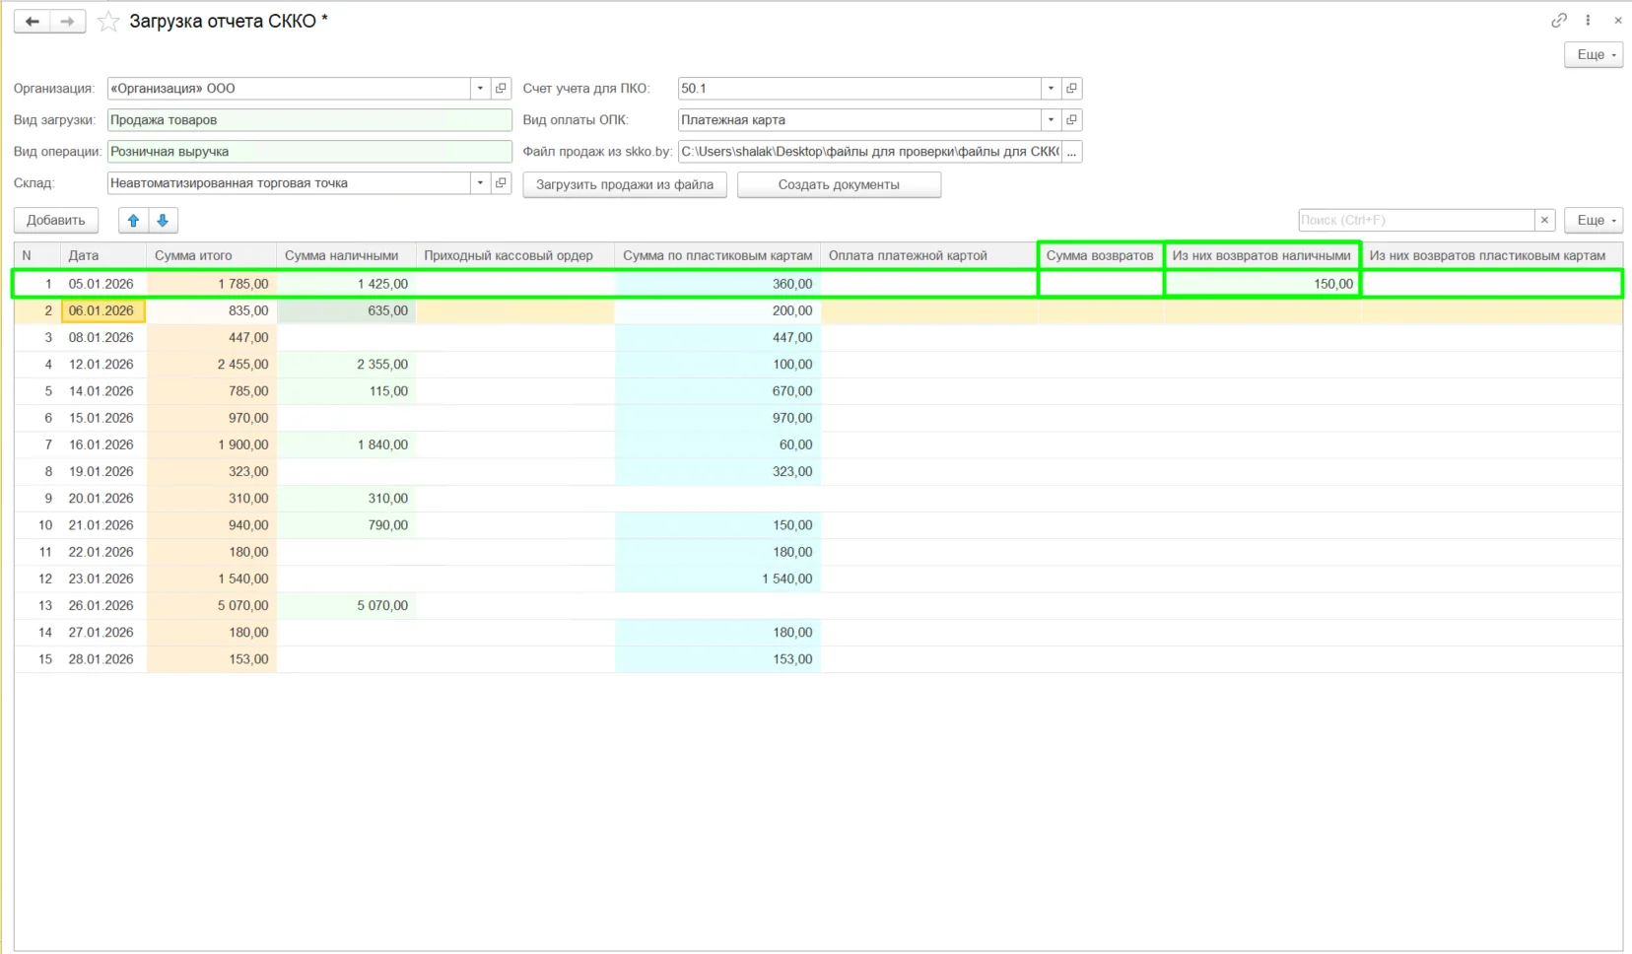Click Сумма по пластиковым картам header
1632x954 pixels.
pos(717,256)
